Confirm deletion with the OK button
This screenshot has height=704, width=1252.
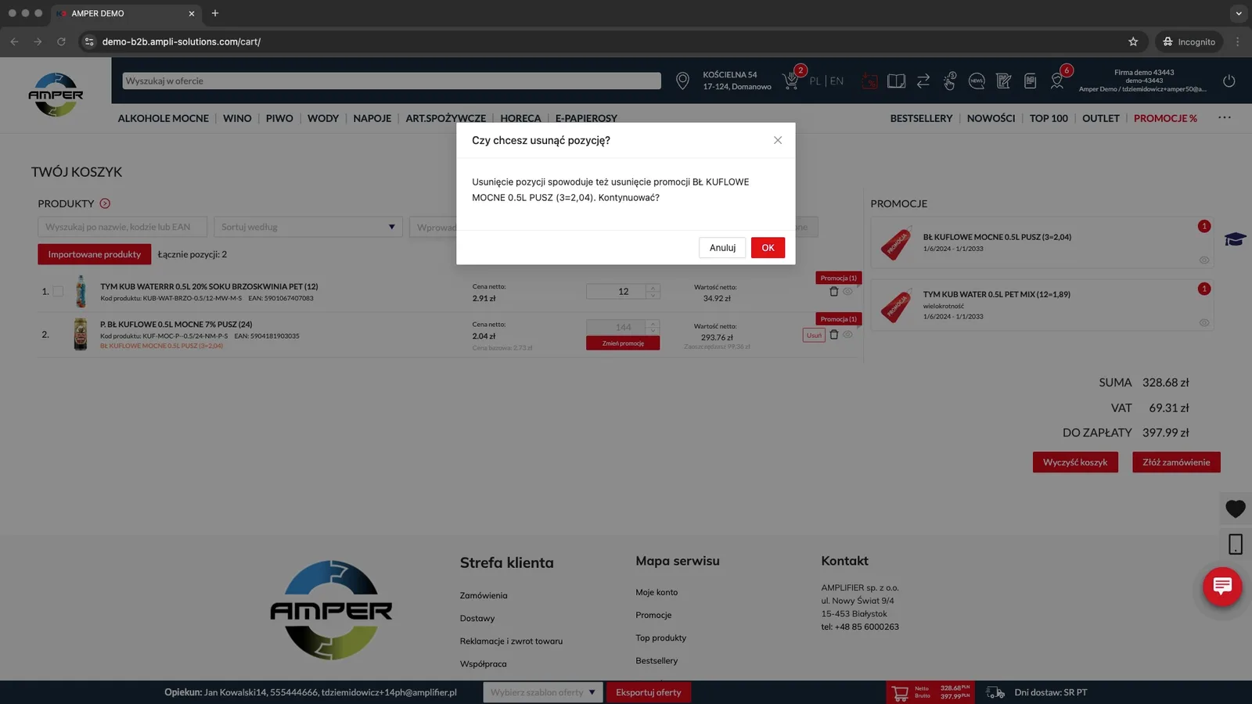coord(768,247)
